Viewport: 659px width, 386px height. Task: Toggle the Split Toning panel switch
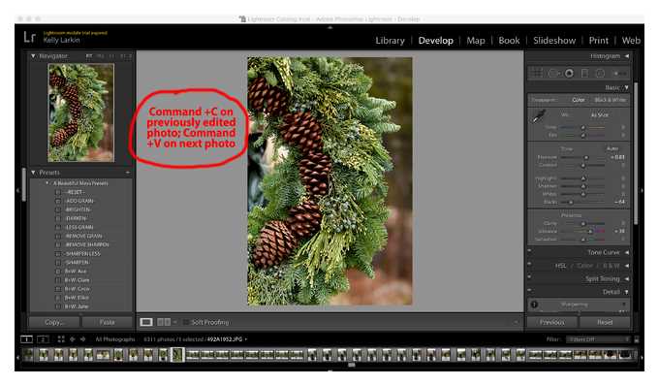(529, 277)
